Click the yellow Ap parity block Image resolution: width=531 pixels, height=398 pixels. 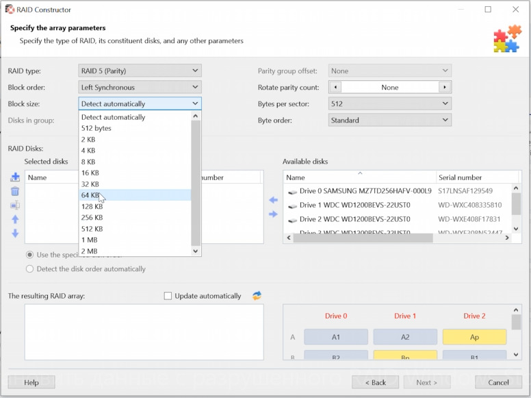(474, 337)
